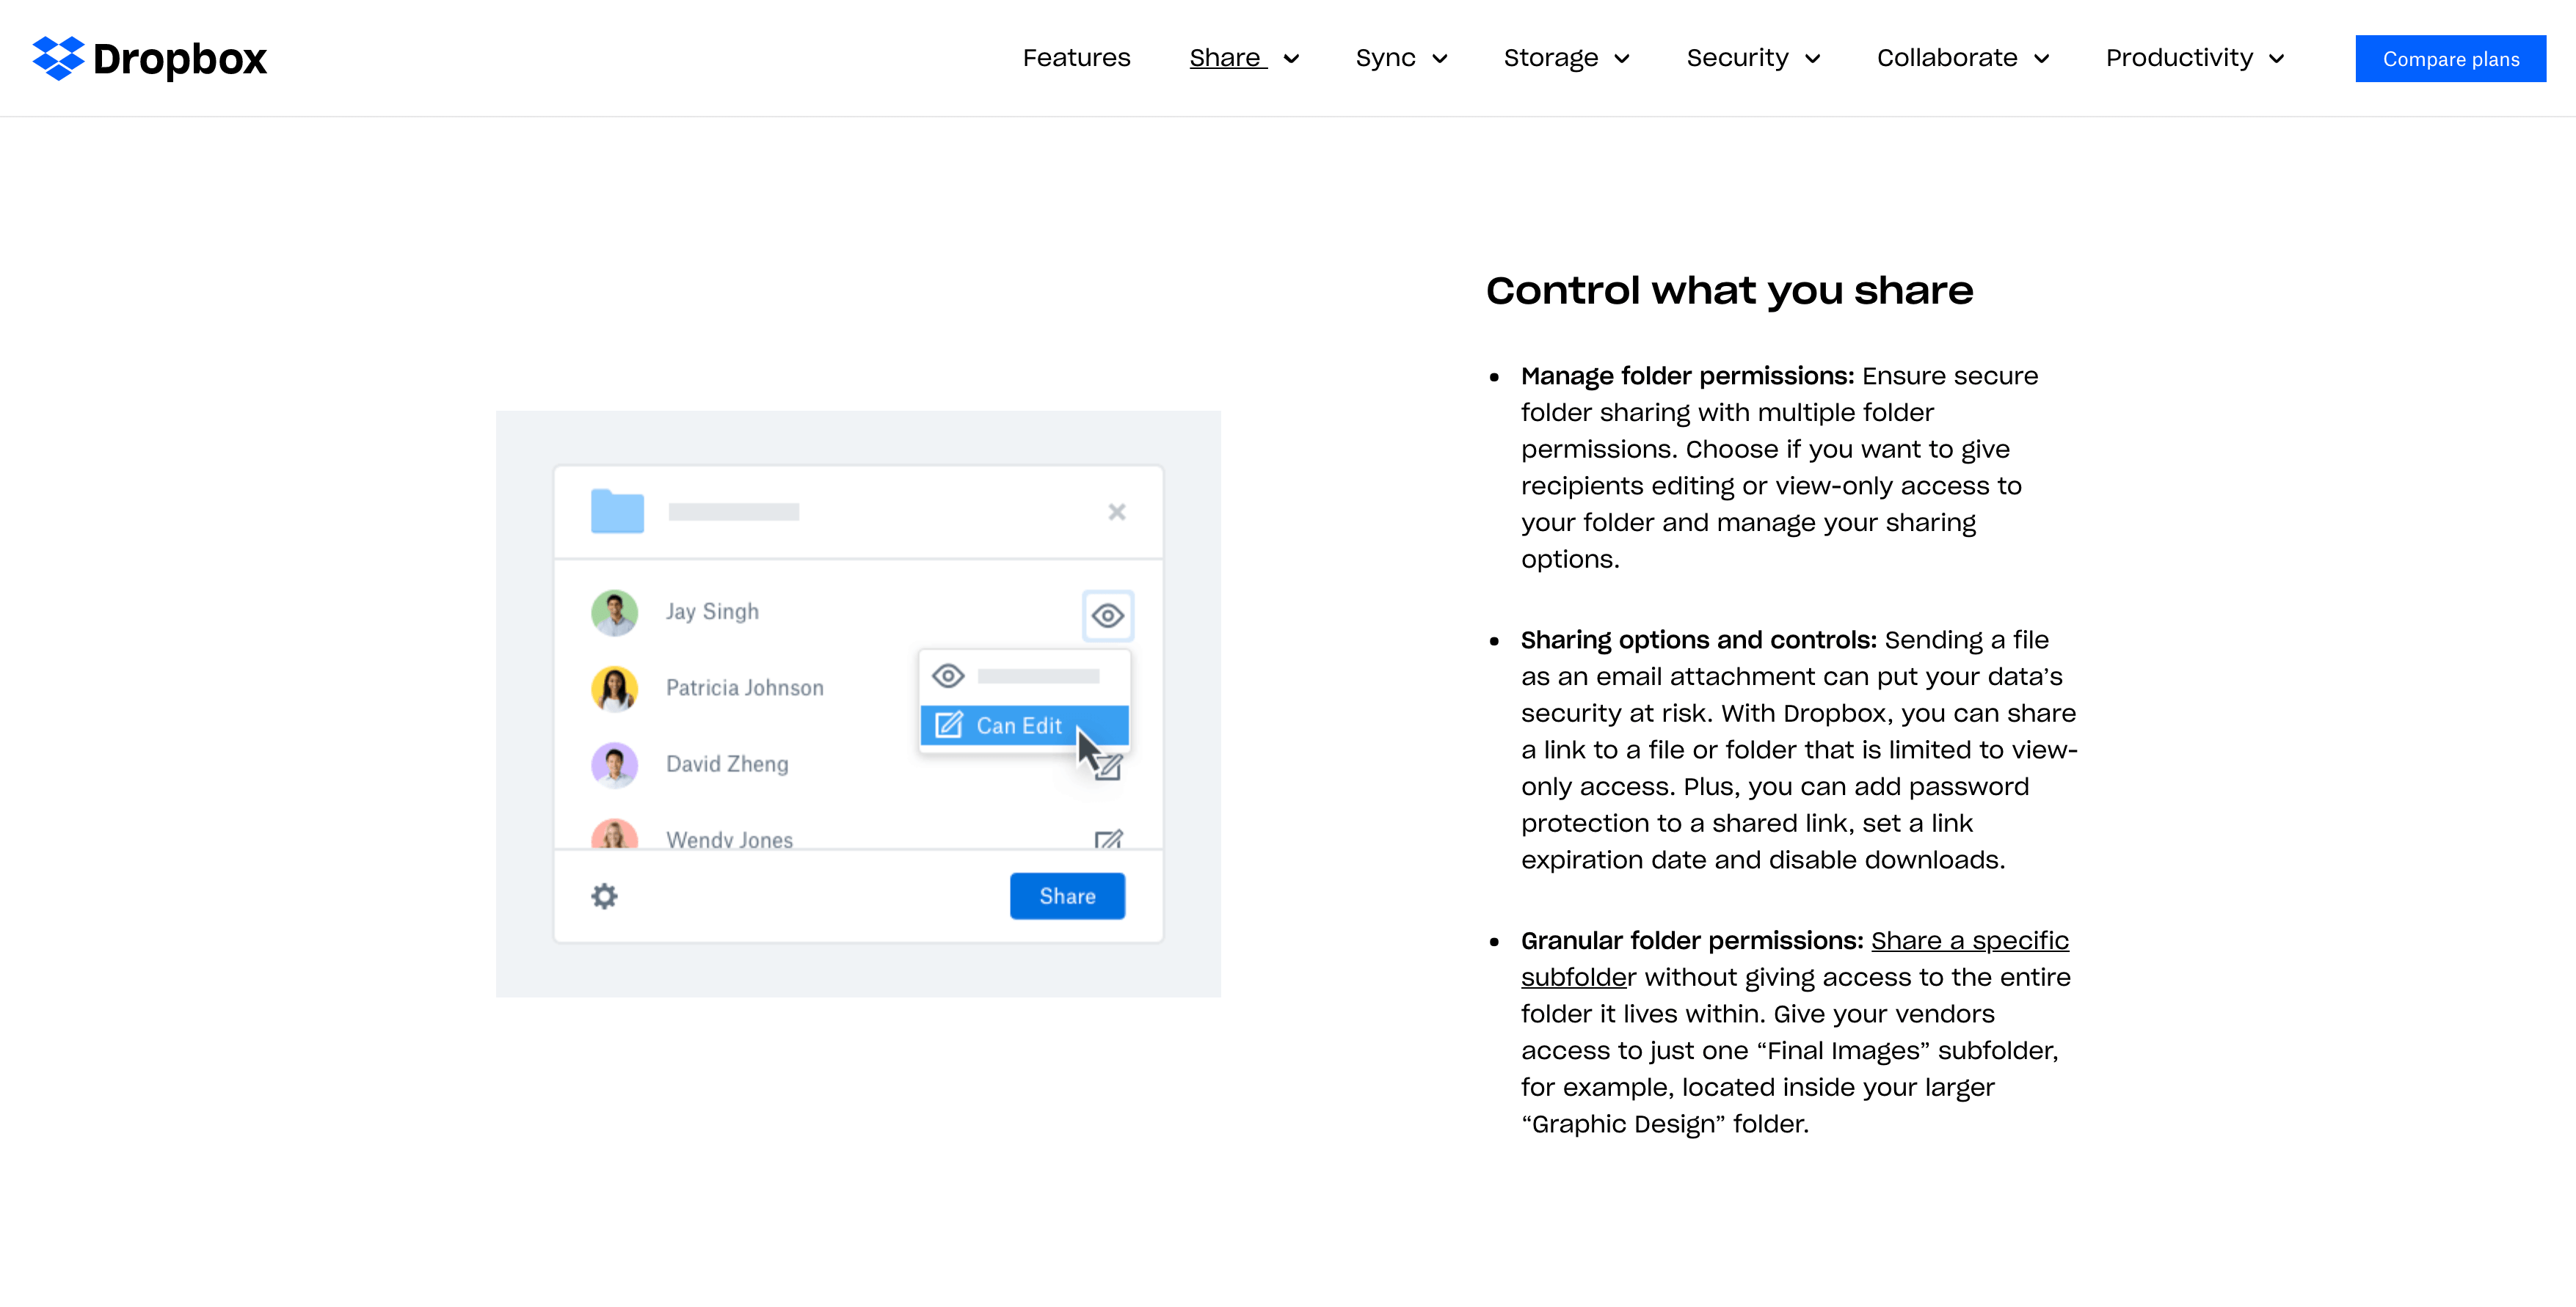This screenshot has width=2576, height=1307.
Task: Open Share a specific subfolder link
Action: (x=1968, y=940)
